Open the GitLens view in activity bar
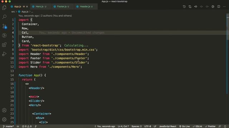The width and height of the screenshot is (229, 128). pos(4,36)
